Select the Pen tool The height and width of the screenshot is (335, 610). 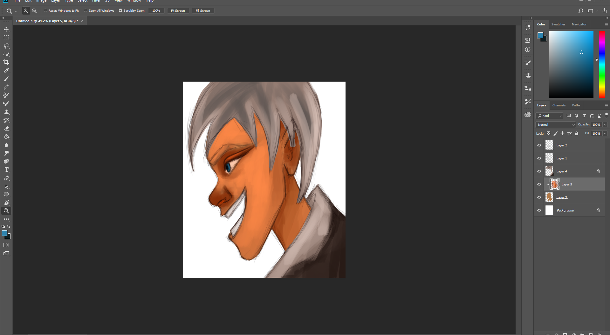pos(6,178)
